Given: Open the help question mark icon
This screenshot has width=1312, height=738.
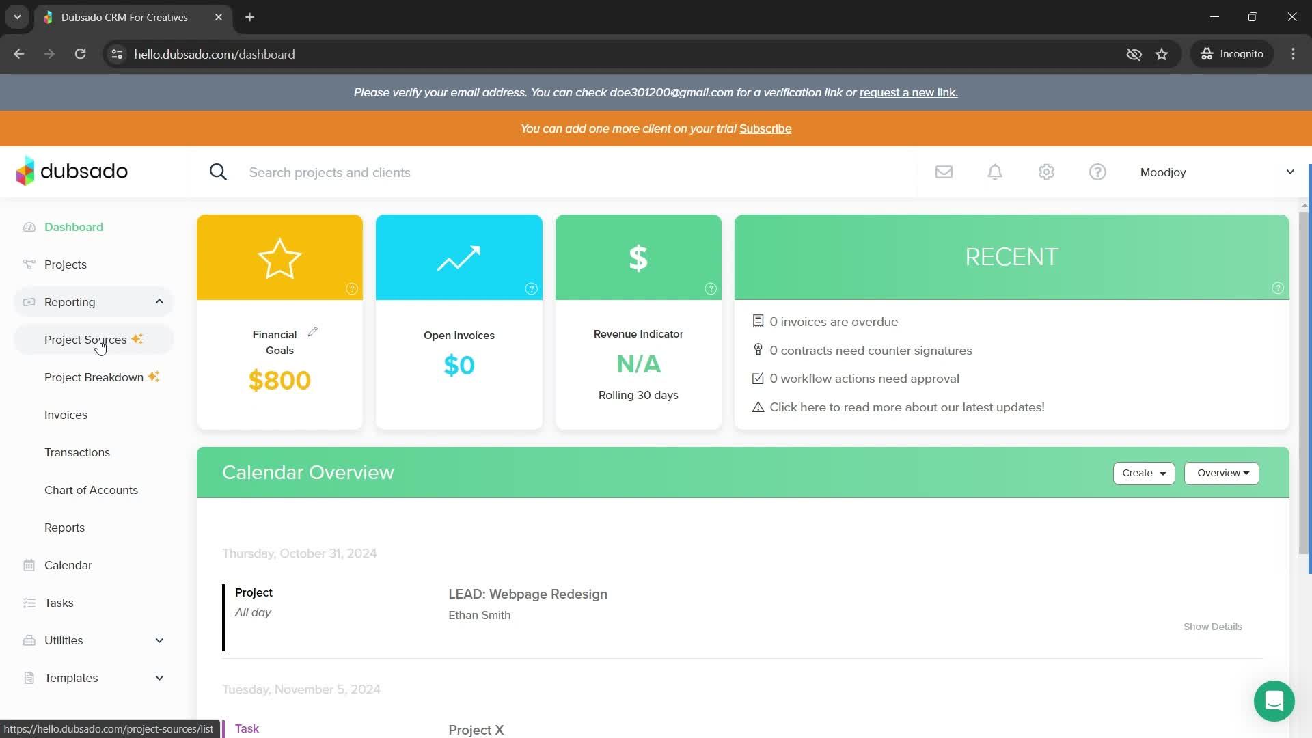Looking at the screenshot, I should click(x=1097, y=172).
